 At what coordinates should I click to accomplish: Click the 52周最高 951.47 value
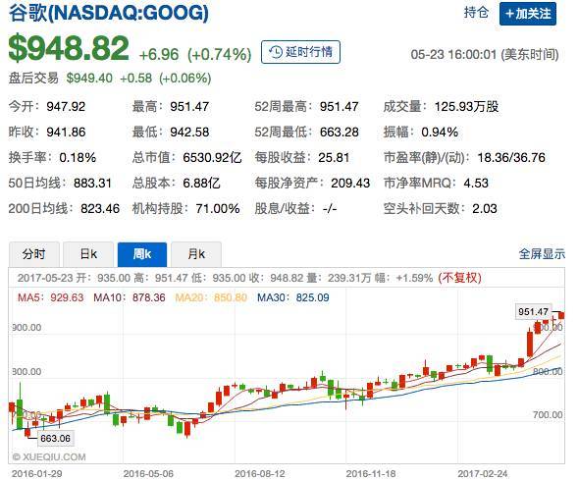[340, 107]
